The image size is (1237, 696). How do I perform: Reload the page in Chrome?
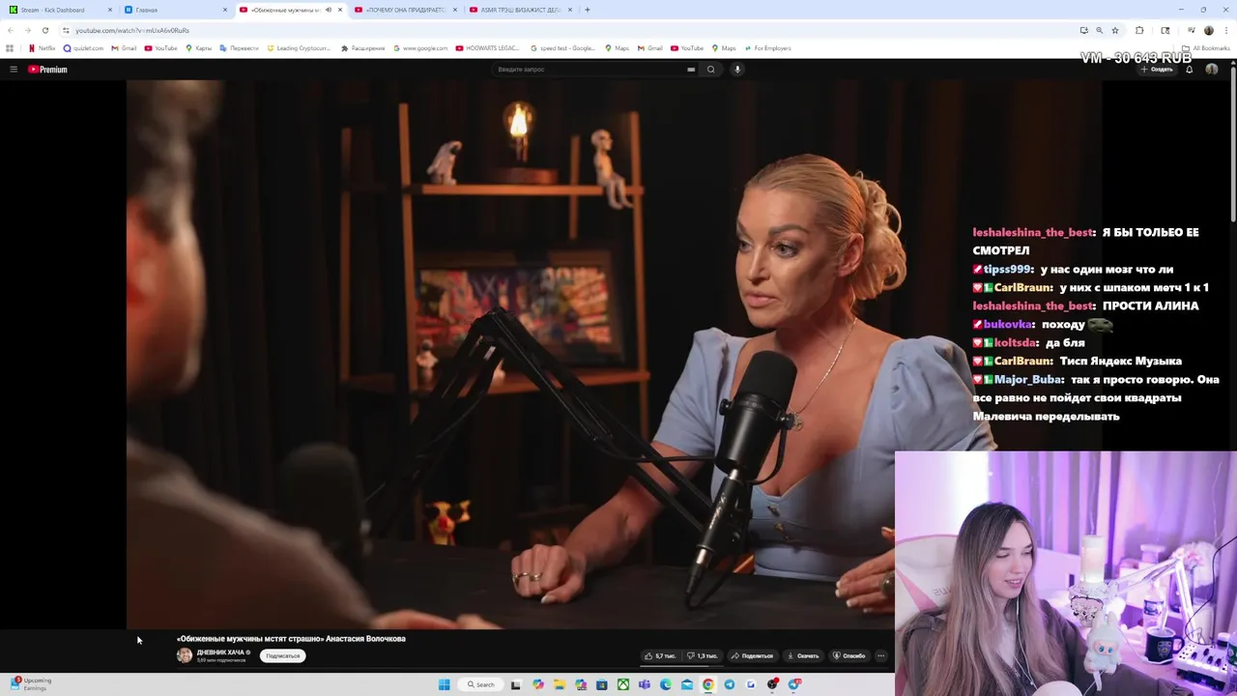(x=44, y=30)
